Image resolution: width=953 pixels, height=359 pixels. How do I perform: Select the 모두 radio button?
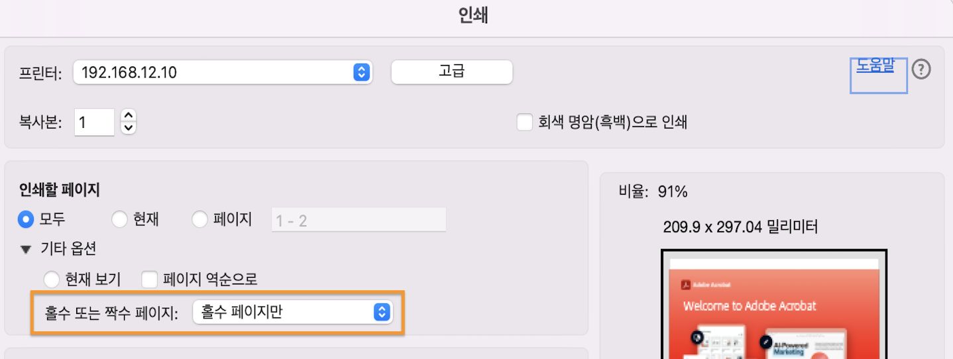click(27, 219)
